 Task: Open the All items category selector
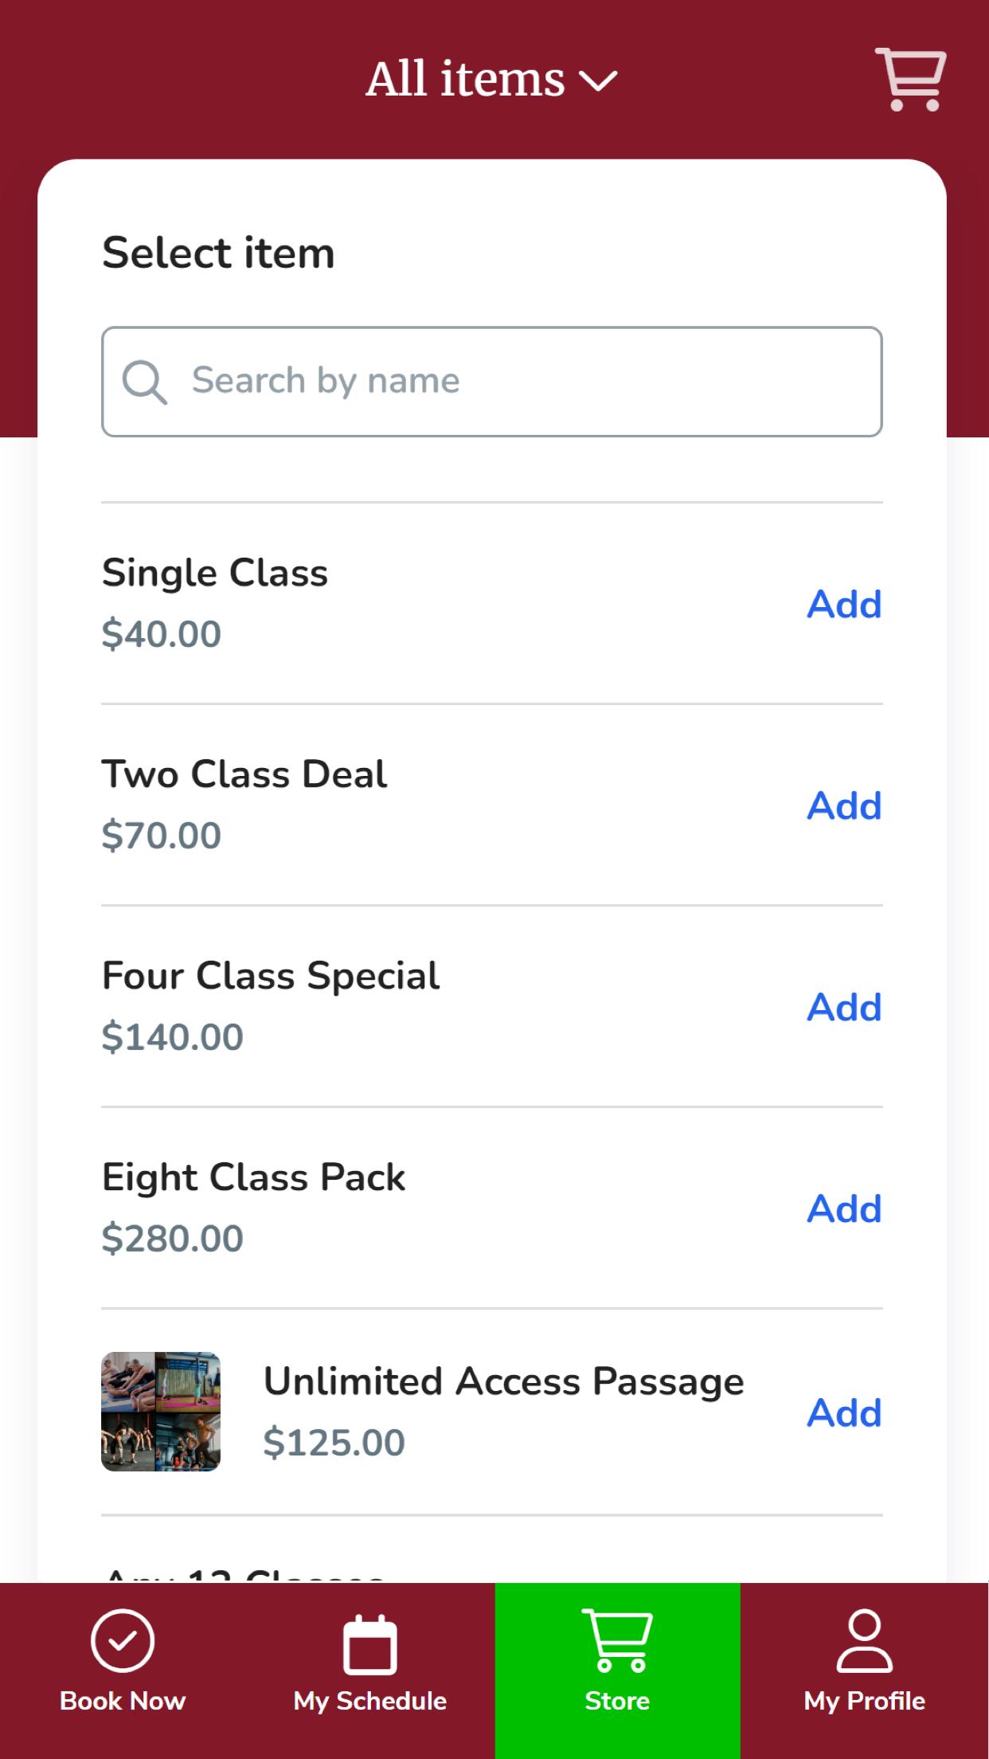tap(491, 80)
